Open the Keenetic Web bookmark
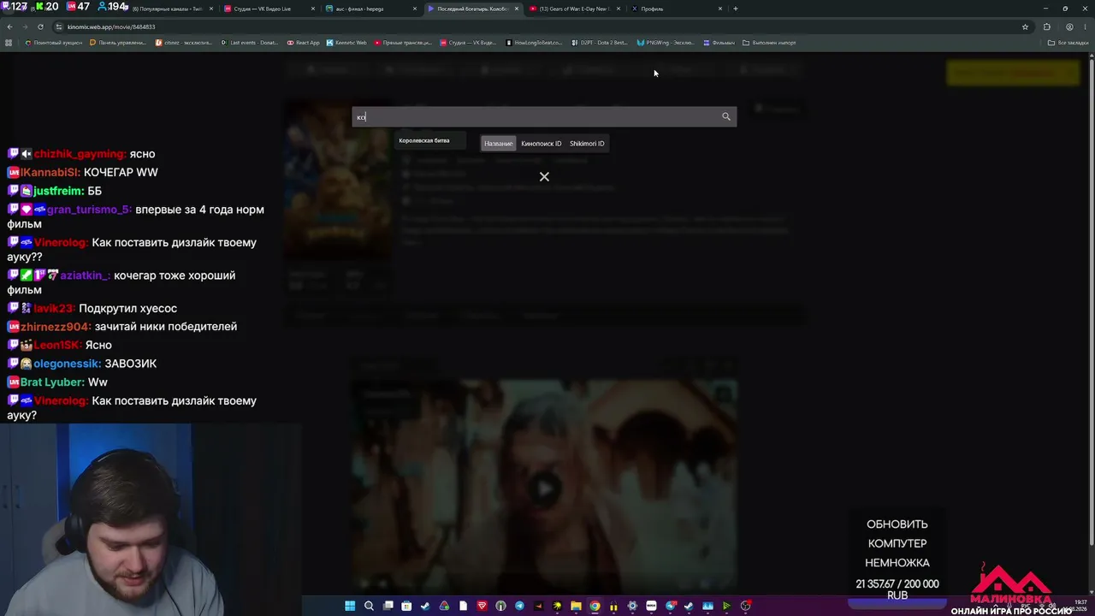Viewport: 1095px width, 616px height. pyautogui.click(x=346, y=43)
